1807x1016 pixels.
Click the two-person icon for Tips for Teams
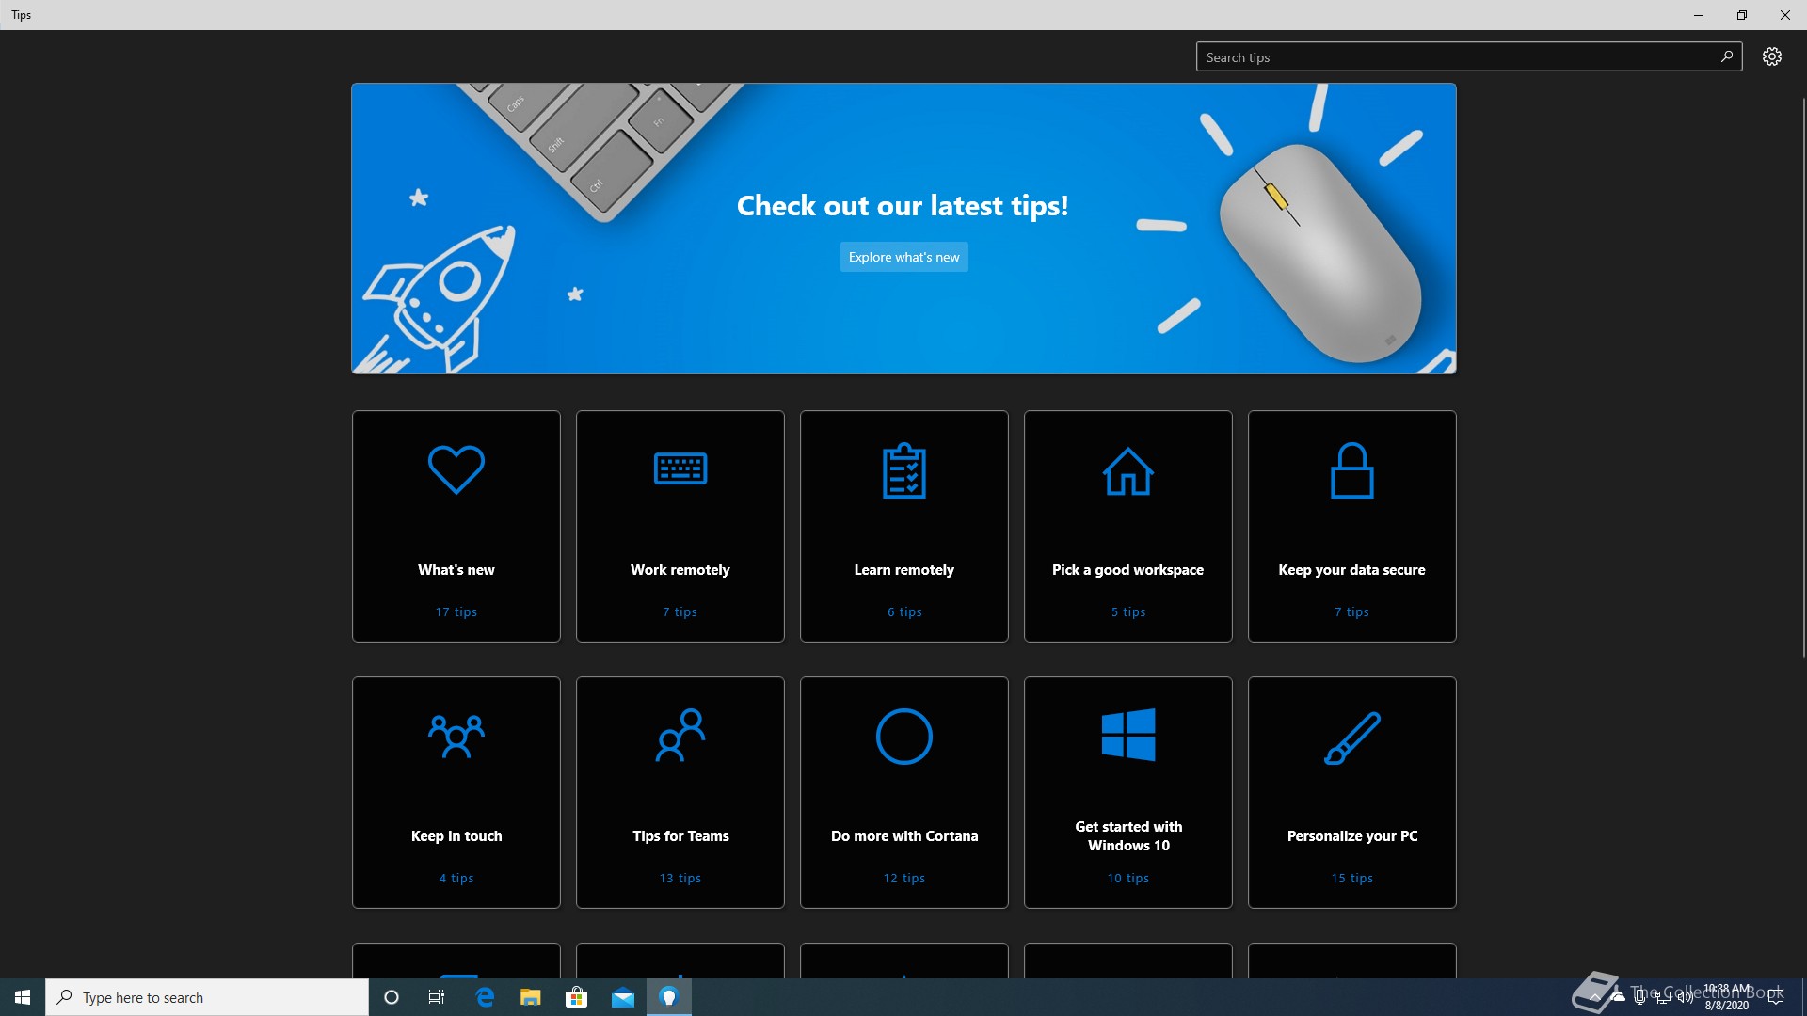(x=680, y=735)
